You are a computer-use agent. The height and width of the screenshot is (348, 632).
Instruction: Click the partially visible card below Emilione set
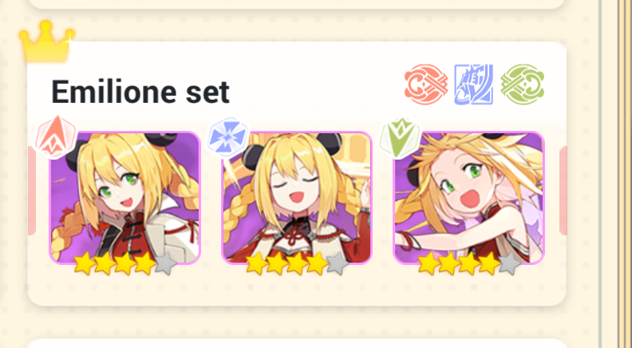297,343
